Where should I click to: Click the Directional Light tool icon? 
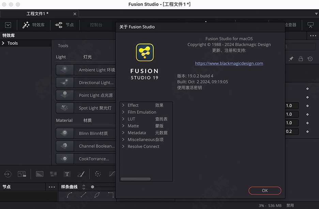(x=65, y=82)
